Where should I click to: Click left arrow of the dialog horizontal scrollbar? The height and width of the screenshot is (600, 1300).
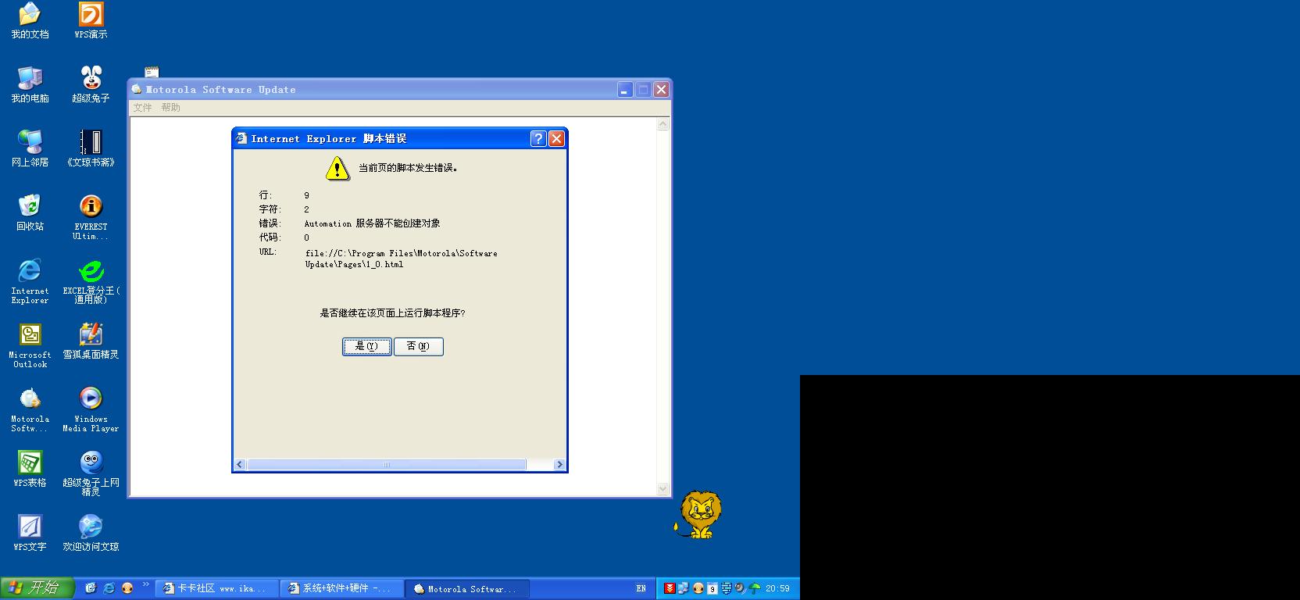pos(240,464)
